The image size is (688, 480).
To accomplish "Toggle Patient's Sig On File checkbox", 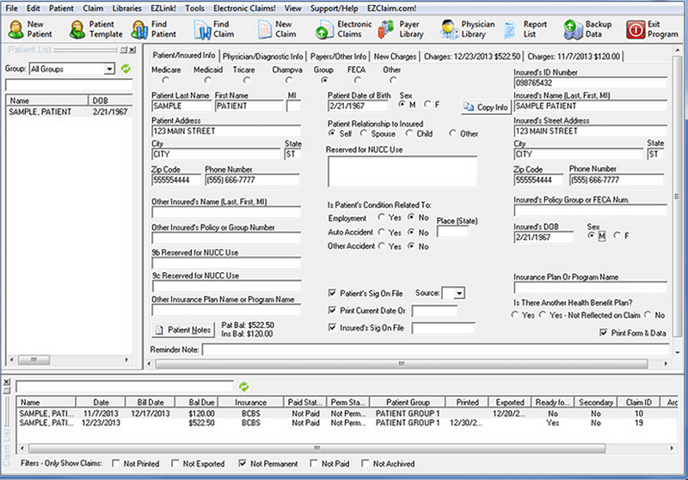I will tap(332, 293).
